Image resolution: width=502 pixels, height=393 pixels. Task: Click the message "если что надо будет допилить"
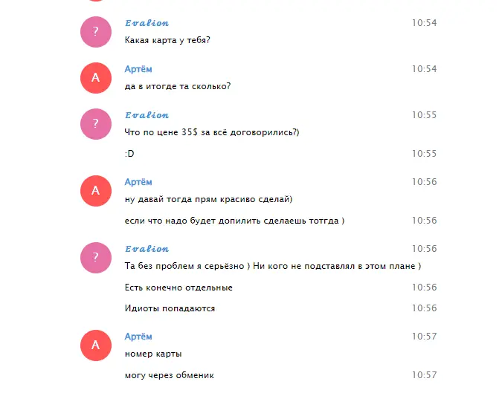234,221
